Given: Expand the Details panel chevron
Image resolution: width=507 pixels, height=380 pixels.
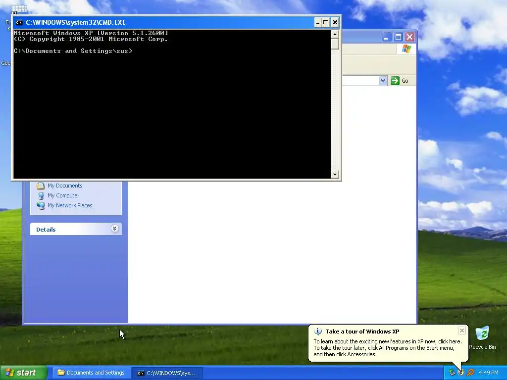Looking at the screenshot, I should 114,229.
